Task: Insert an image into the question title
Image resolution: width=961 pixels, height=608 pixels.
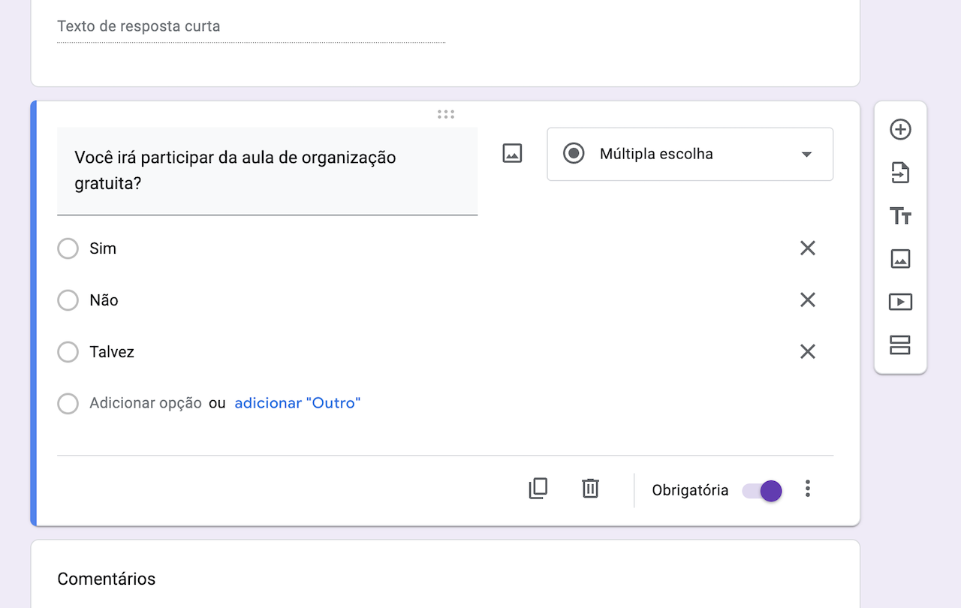Action: click(x=512, y=153)
